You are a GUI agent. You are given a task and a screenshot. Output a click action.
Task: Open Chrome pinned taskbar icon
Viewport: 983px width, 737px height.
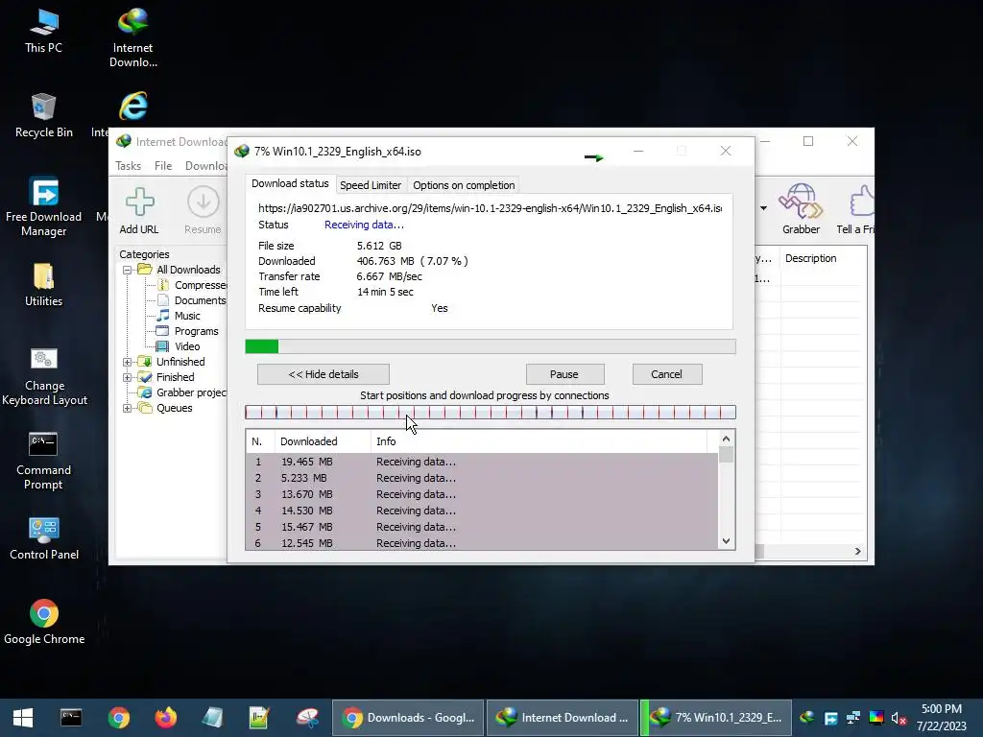coord(118,718)
